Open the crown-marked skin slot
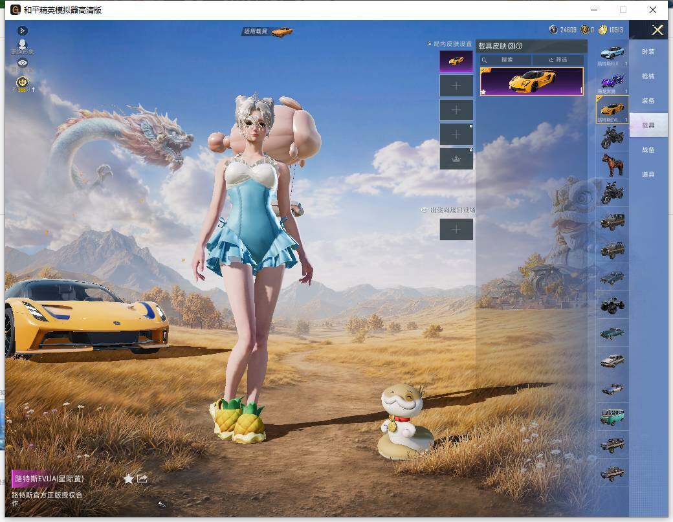Viewport: 673px width, 522px height. click(456, 158)
